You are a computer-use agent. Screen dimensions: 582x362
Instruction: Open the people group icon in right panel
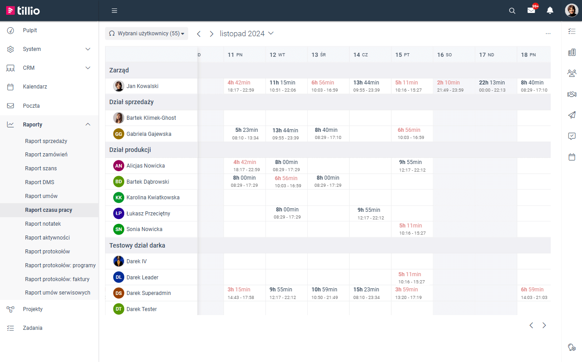coord(572,73)
